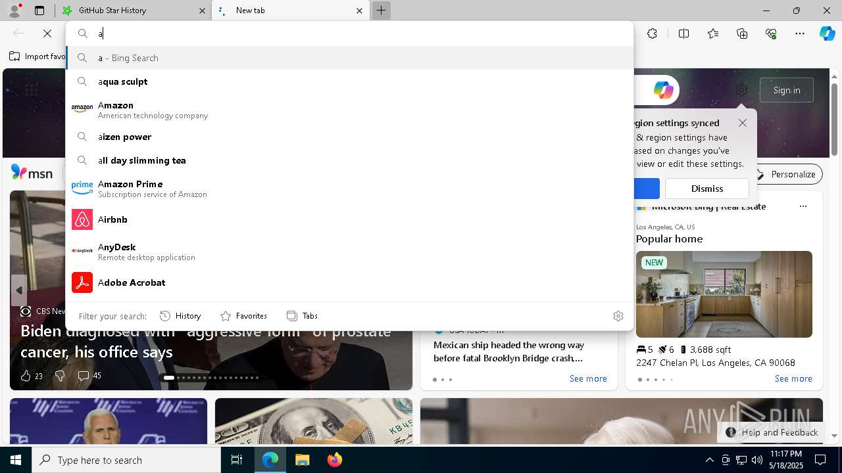
Task: Close the region settings notification
Action: point(743,123)
